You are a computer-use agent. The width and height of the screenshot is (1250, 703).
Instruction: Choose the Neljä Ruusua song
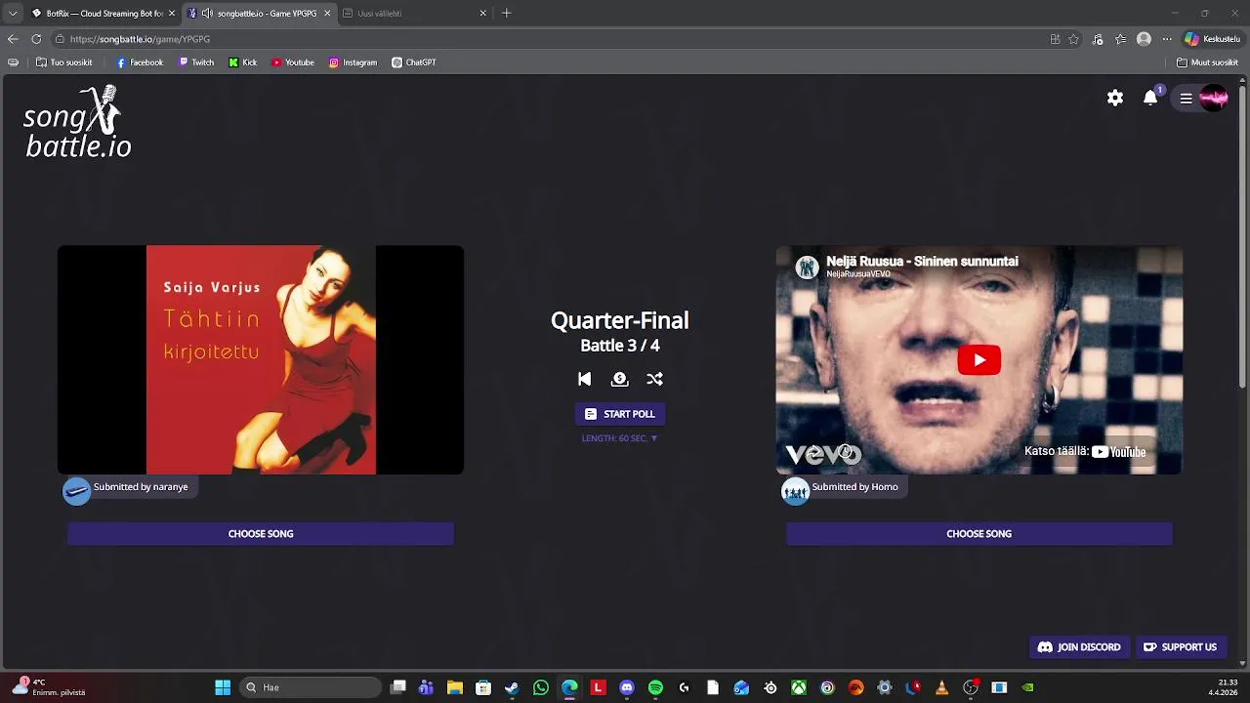coord(979,534)
